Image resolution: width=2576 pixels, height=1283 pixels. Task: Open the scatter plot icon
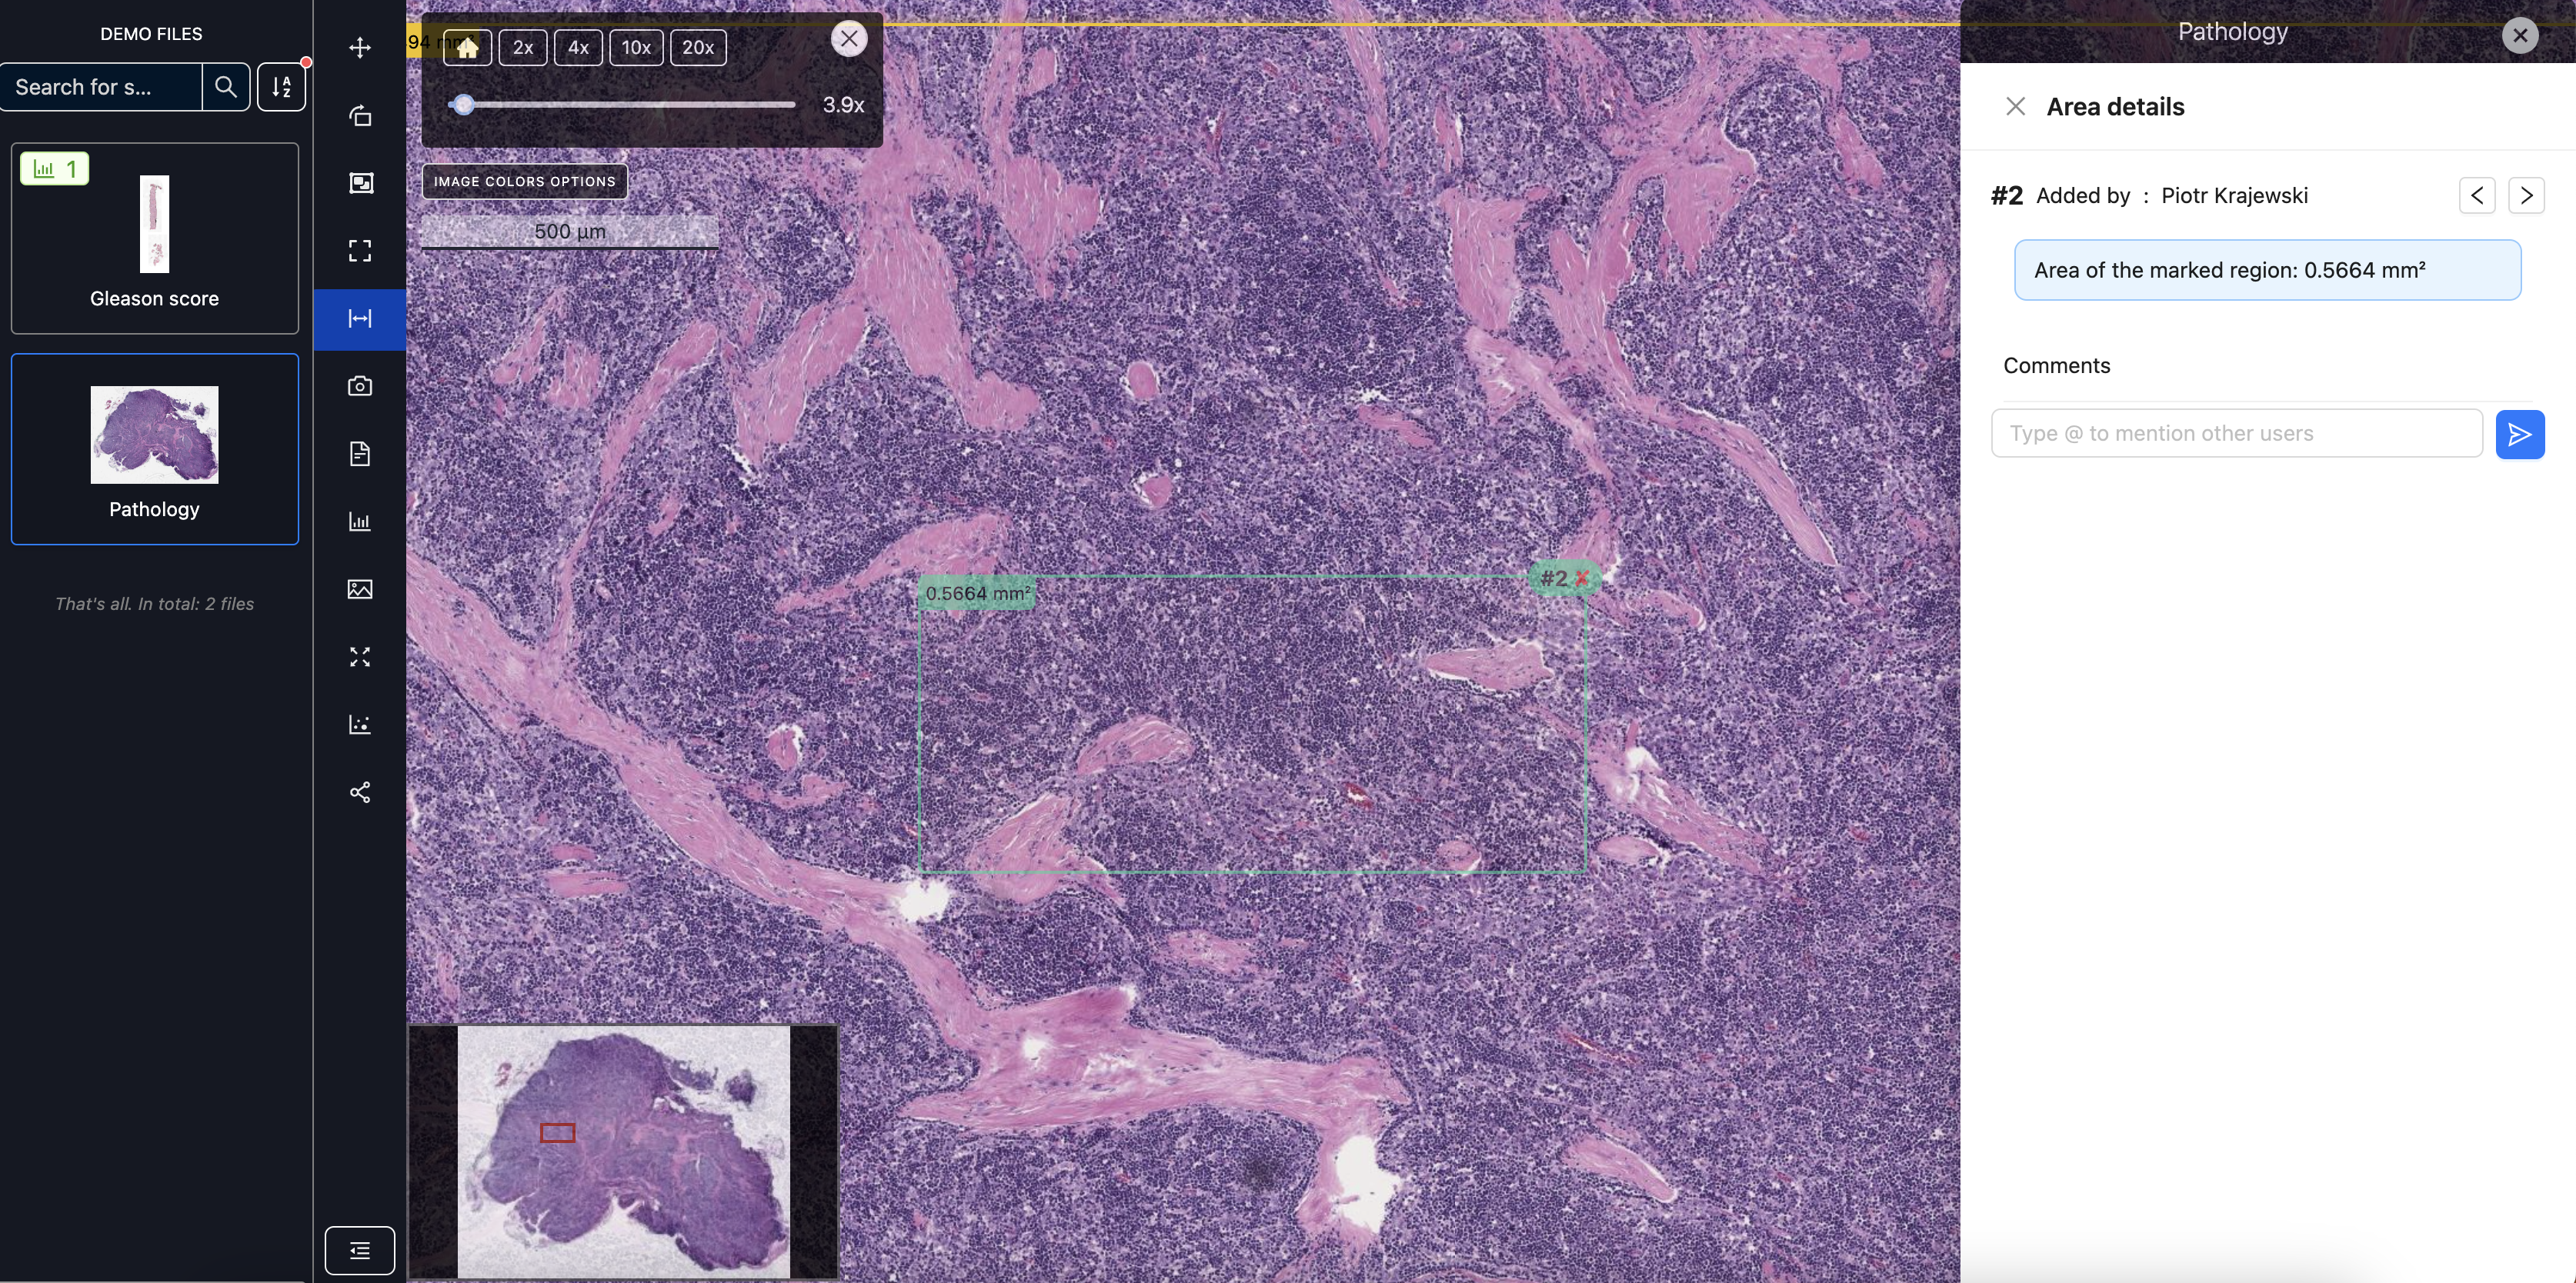[360, 724]
